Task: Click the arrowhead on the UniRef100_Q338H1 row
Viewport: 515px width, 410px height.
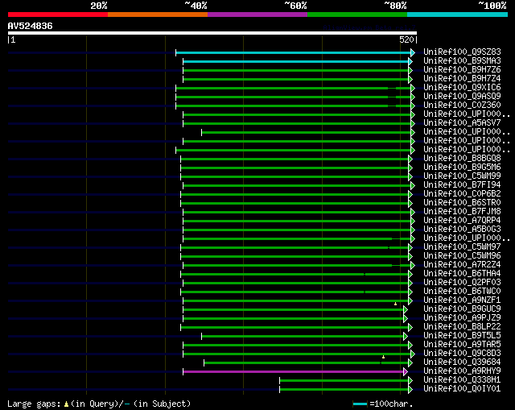Action: pos(410,381)
